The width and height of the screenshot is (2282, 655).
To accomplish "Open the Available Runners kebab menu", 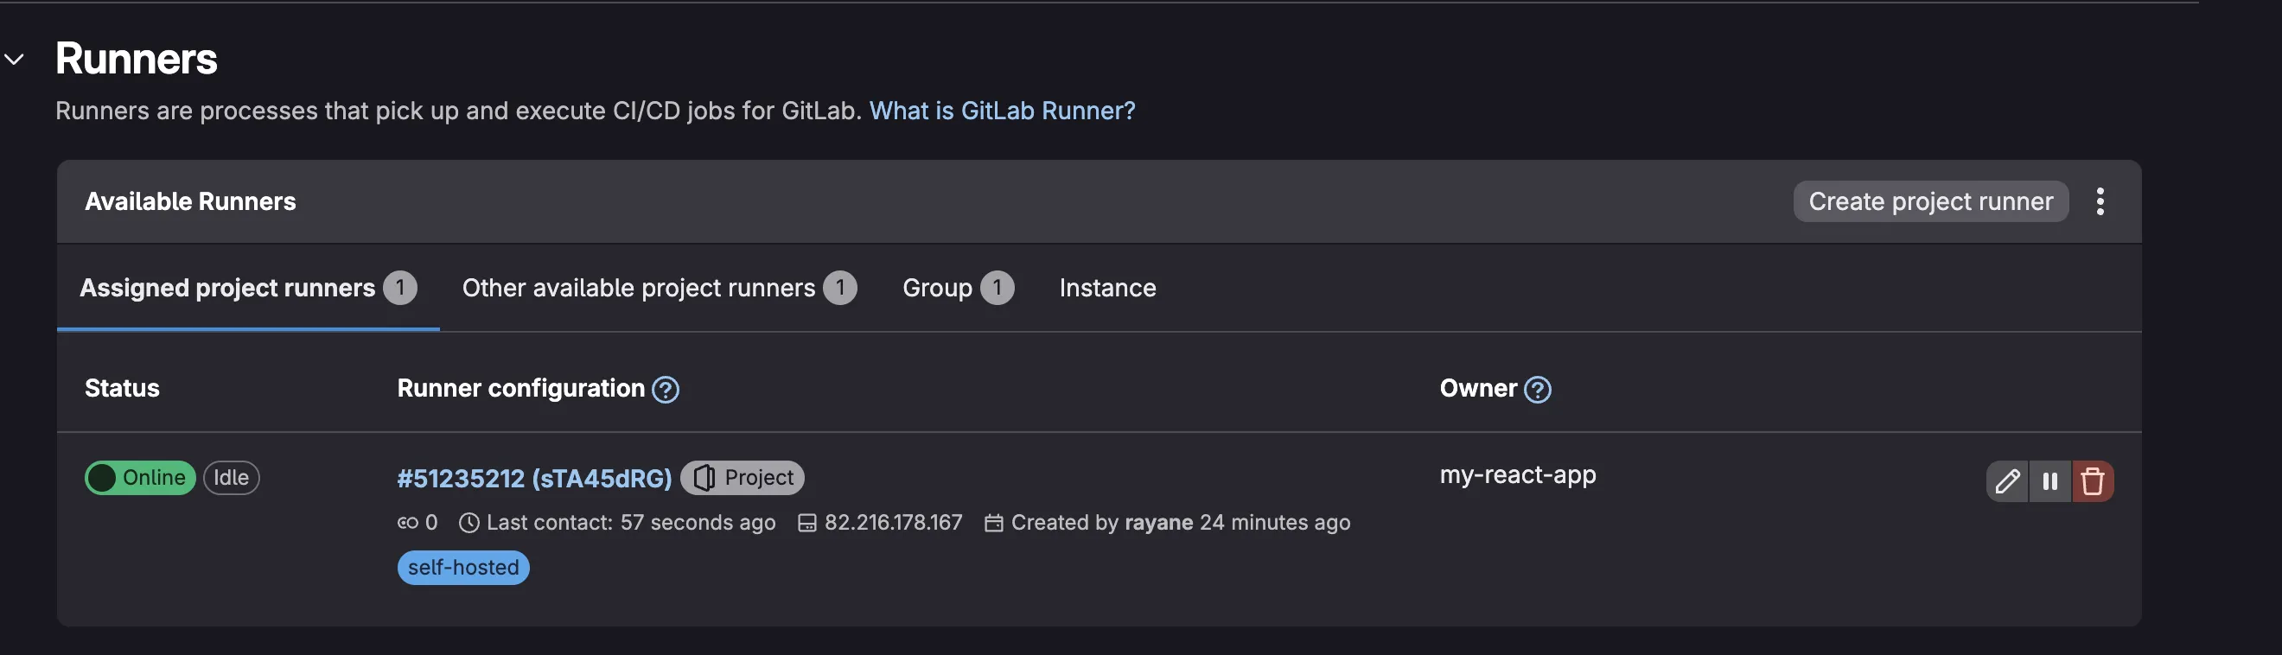I will point(2100,202).
